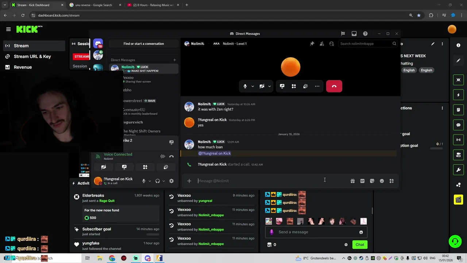The image size is (467, 263).
Task: Open Discord inbox icon
Action: click(354, 34)
